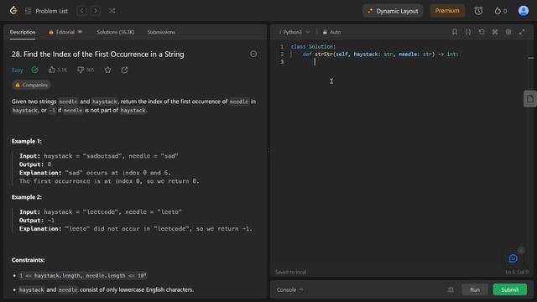Reset code to default icon
The width and height of the screenshot is (537, 302).
pos(482,32)
